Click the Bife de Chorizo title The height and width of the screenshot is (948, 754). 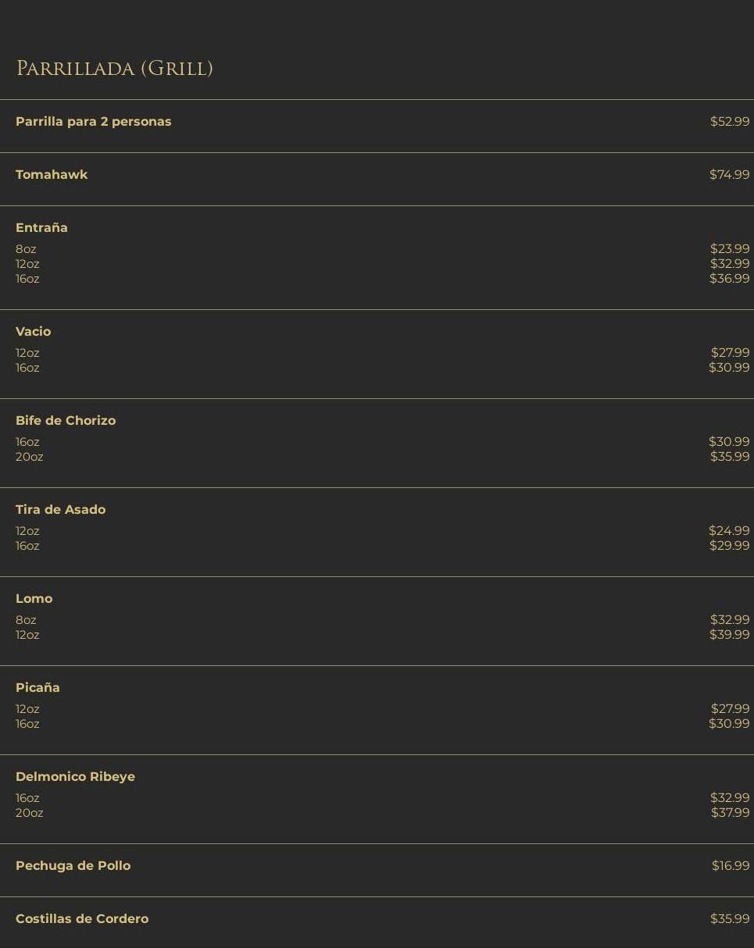(x=66, y=421)
